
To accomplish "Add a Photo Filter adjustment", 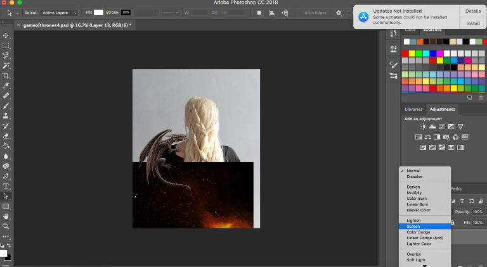I will 446,137.
